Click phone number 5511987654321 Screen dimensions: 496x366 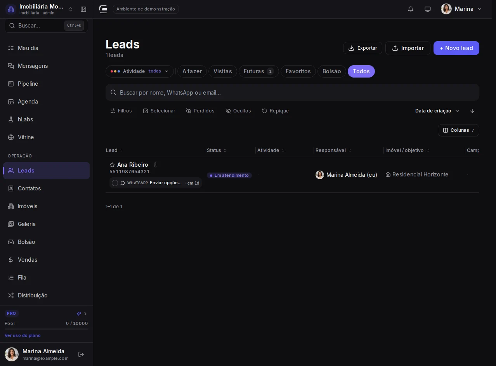130,172
